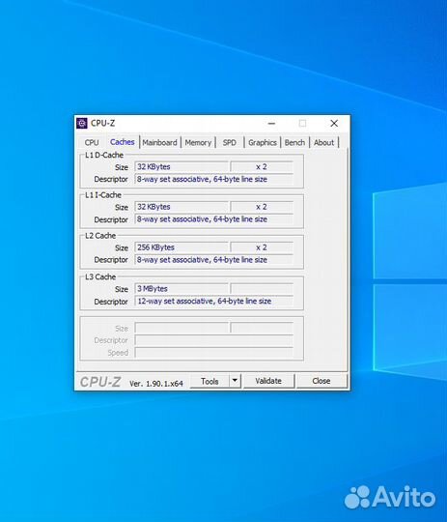Expand the Tools dropdown arrow
This screenshot has height=522, width=447.
(235, 381)
